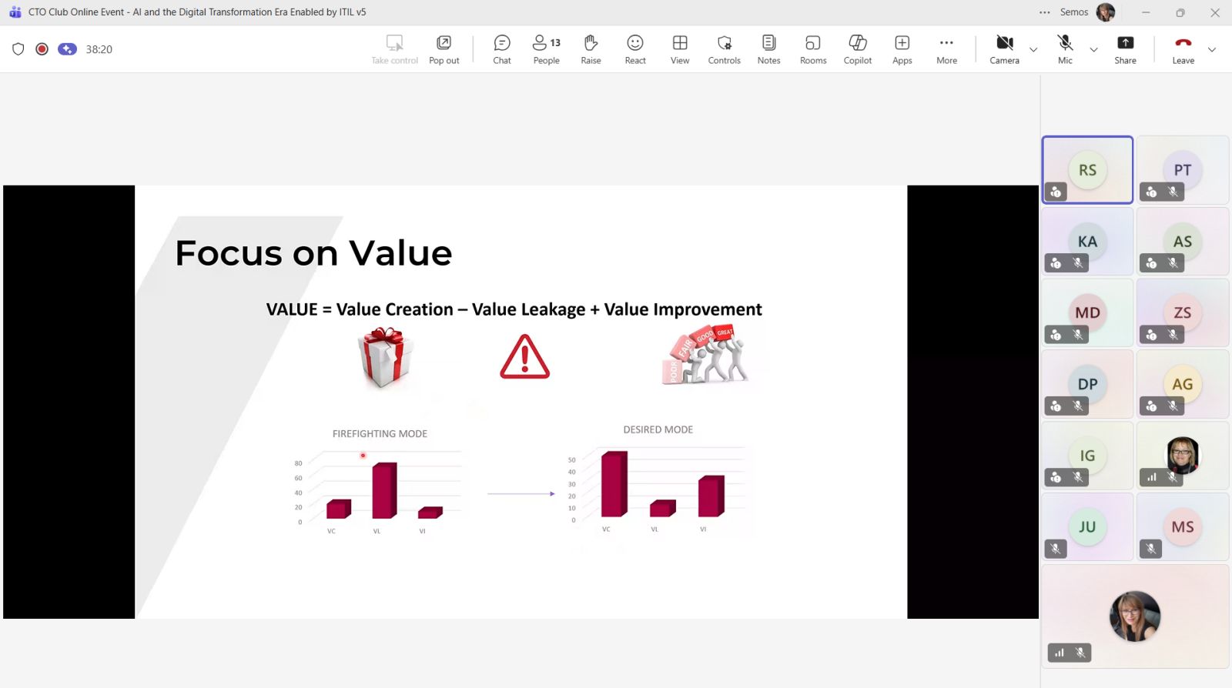
Task: Open the View layout menu
Action: (x=680, y=49)
